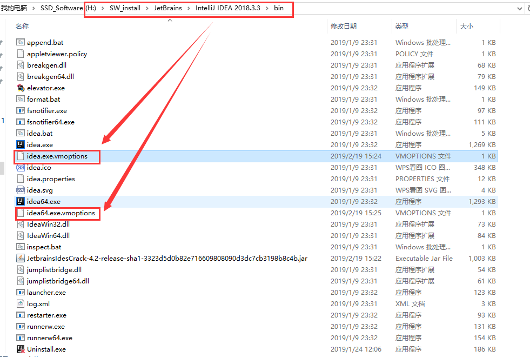Click the IdeaWin64.dll file icon
Image resolution: width=530 pixels, height=357 pixels.
point(21,235)
